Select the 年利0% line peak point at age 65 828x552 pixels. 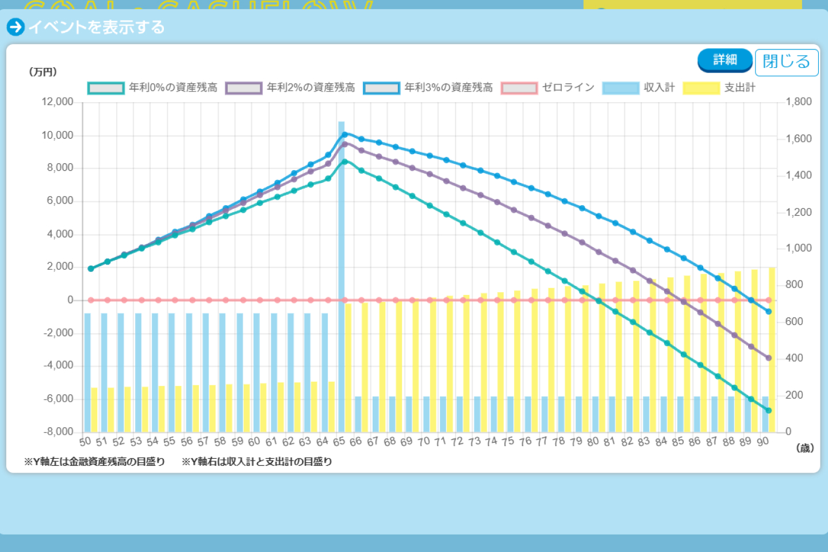[x=344, y=162]
